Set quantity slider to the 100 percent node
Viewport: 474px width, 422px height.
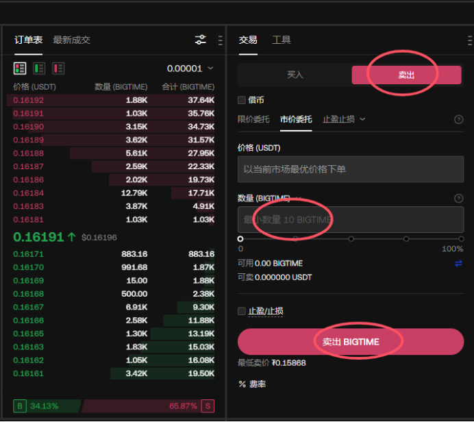pyautogui.click(x=461, y=239)
